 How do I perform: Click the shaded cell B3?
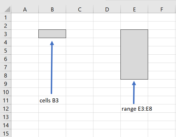point(52,34)
